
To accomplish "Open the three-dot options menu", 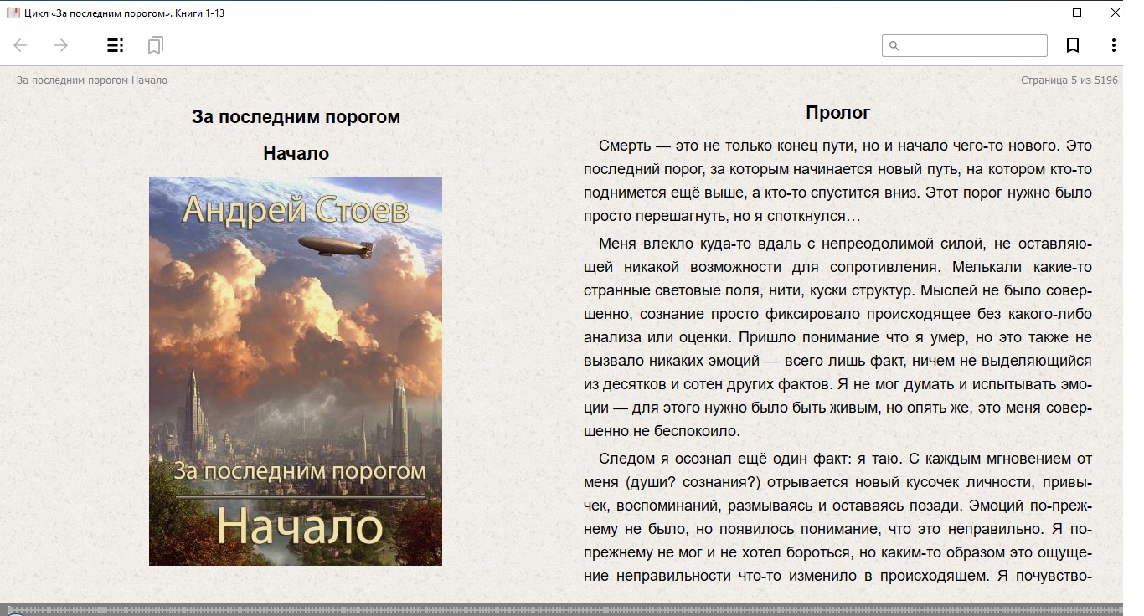I will coord(1114,45).
